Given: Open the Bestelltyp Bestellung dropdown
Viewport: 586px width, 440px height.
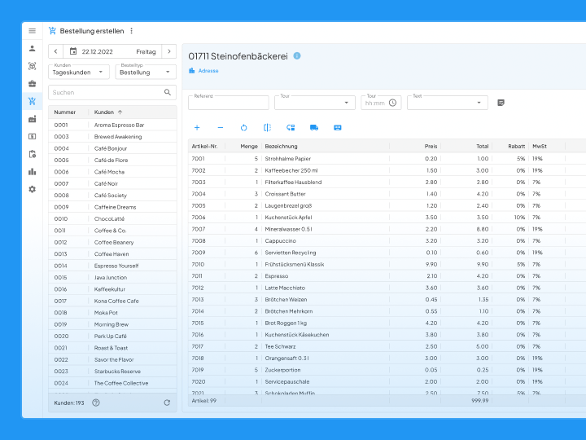Looking at the screenshot, I should pyautogui.click(x=146, y=73).
